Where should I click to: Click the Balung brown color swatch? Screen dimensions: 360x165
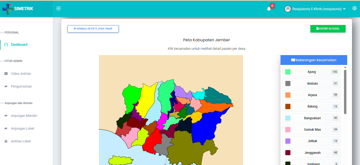288,106
